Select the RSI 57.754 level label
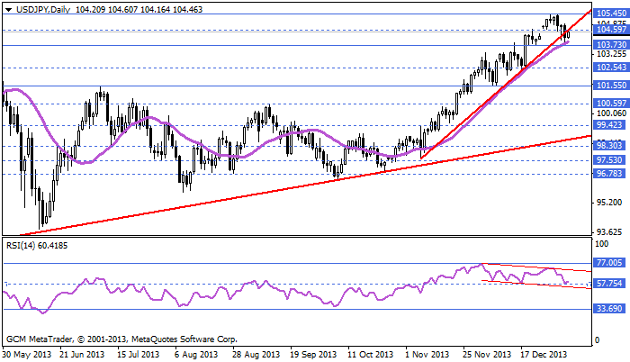The image size is (630, 362). click(x=609, y=284)
